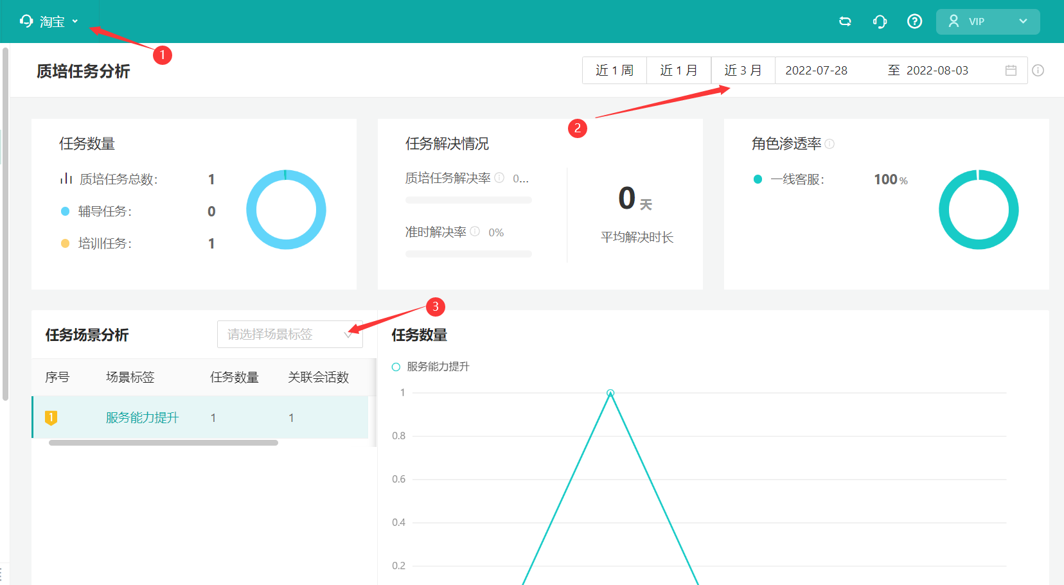1064x585 pixels.
Task: Click the 质培任务解决率 progress bar
Action: (468, 200)
